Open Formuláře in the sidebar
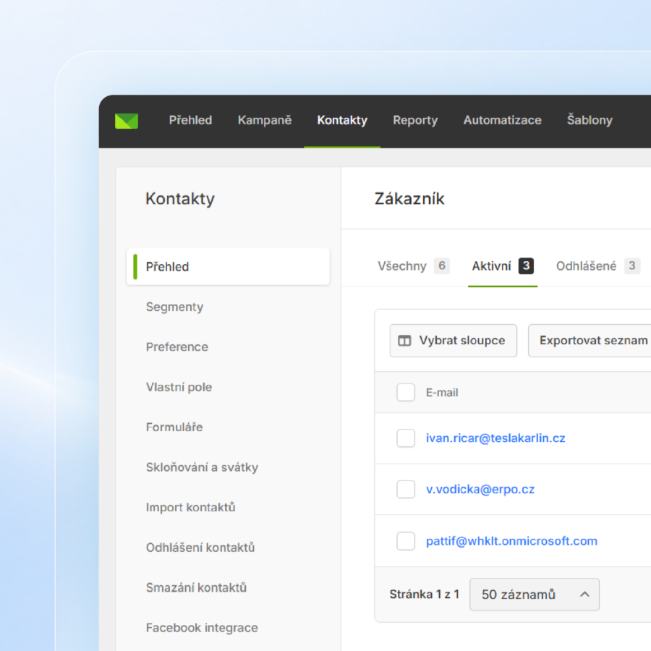Viewport: 651px width, 651px height. click(174, 427)
